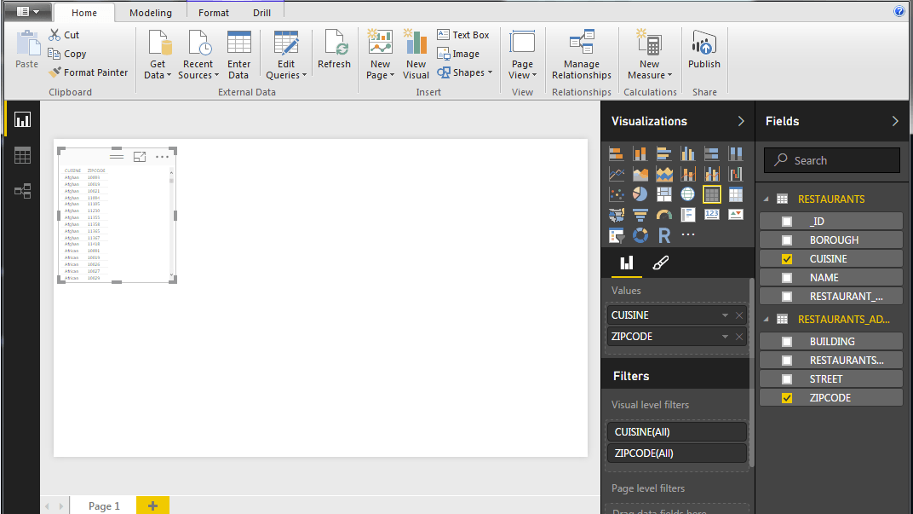Viewport: 913px width, 514px height.
Task: Select the gauge visualization
Action: 664,215
